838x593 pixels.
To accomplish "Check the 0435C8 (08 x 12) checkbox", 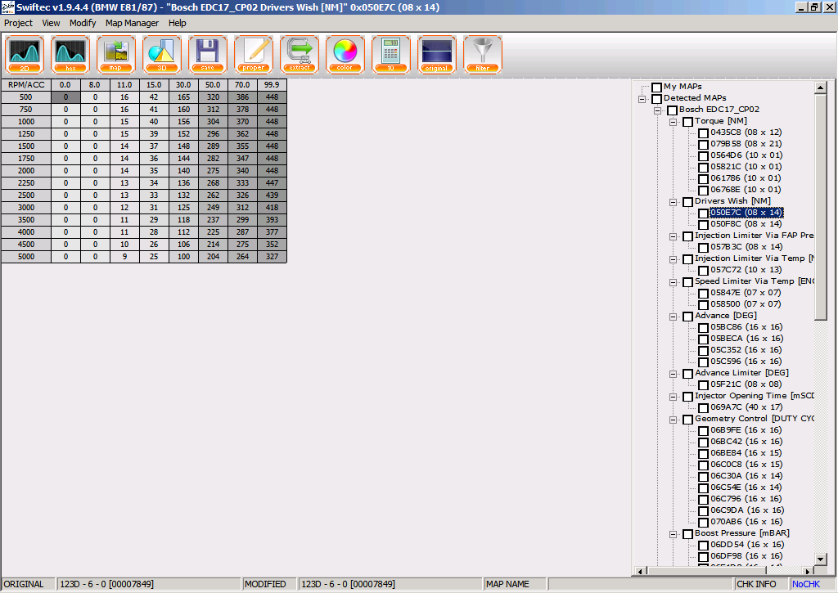I will coord(703,133).
